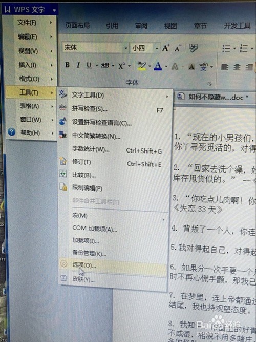Click the clear formatting eraser icon
This screenshot has width=256, height=342.
194,48
